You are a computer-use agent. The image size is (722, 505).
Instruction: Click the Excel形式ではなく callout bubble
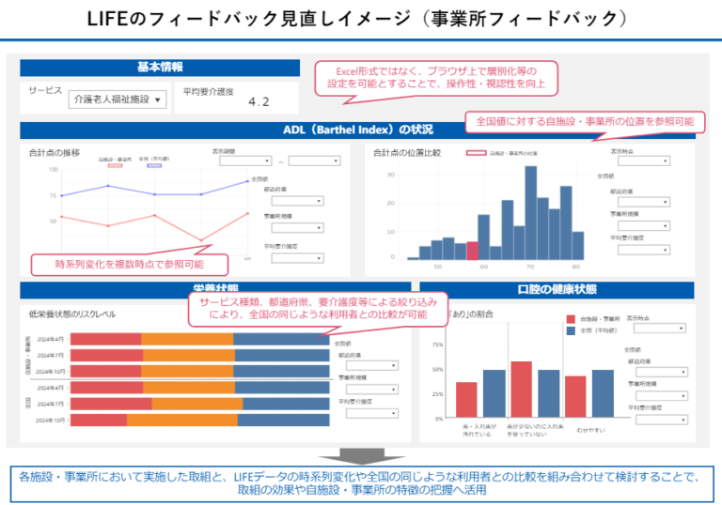[436, 78]
